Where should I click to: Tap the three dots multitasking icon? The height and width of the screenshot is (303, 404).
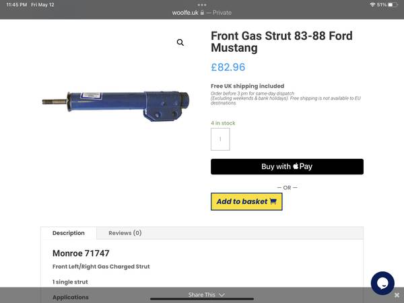coord(202,4)
